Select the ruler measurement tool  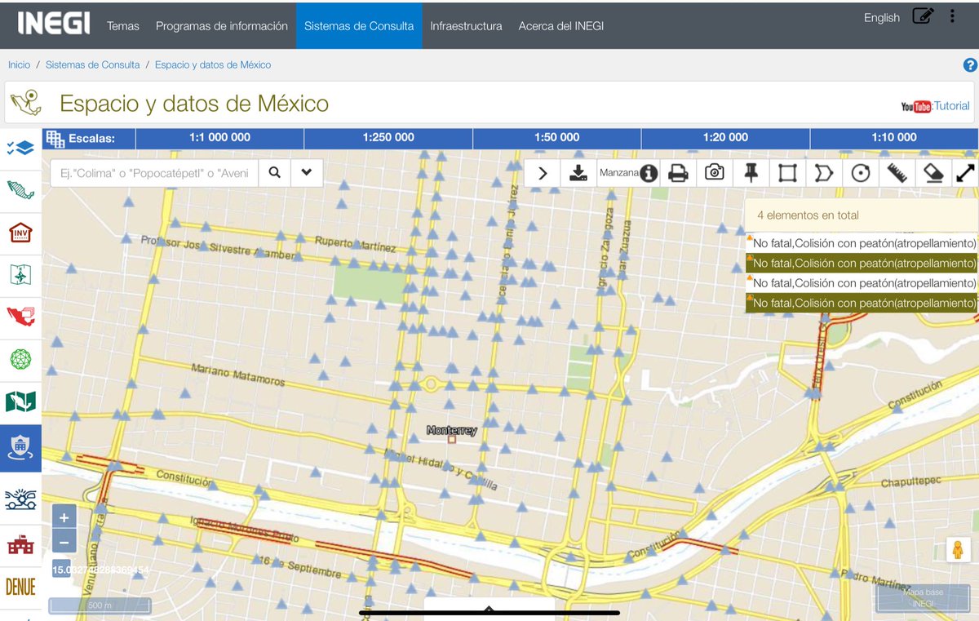897,173
